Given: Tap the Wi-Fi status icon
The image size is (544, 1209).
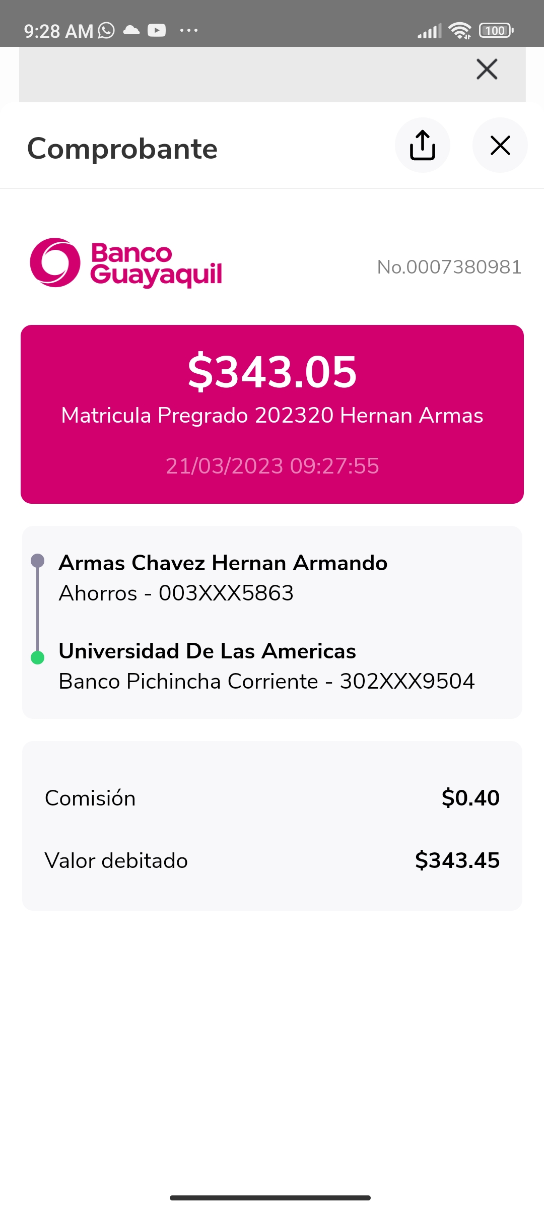Looking at the screenshot, I should tap(459, 31).
